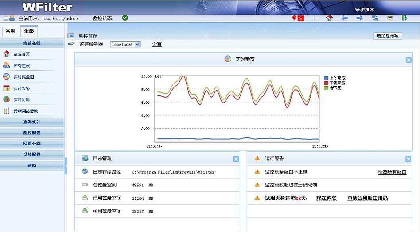This screenshot has width=420, height=232.
Task: Click the icon beside 可用磁盘空间
Action: (x=85, y=211)
